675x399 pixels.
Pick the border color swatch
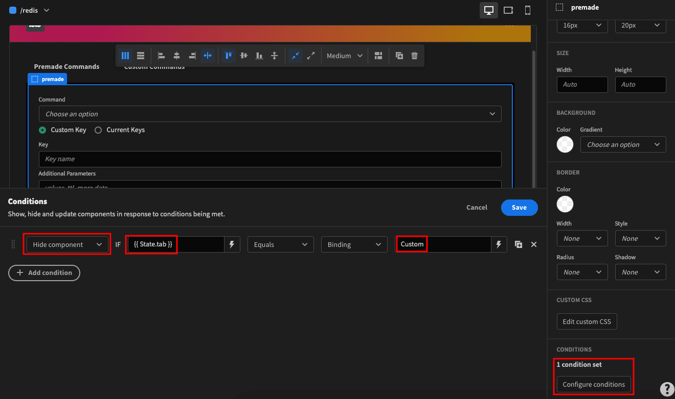565,204
